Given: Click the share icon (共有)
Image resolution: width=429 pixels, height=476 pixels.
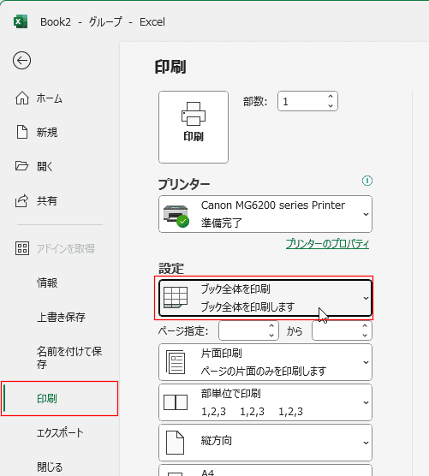Looking at the screenshot, I should click(22, 200).
